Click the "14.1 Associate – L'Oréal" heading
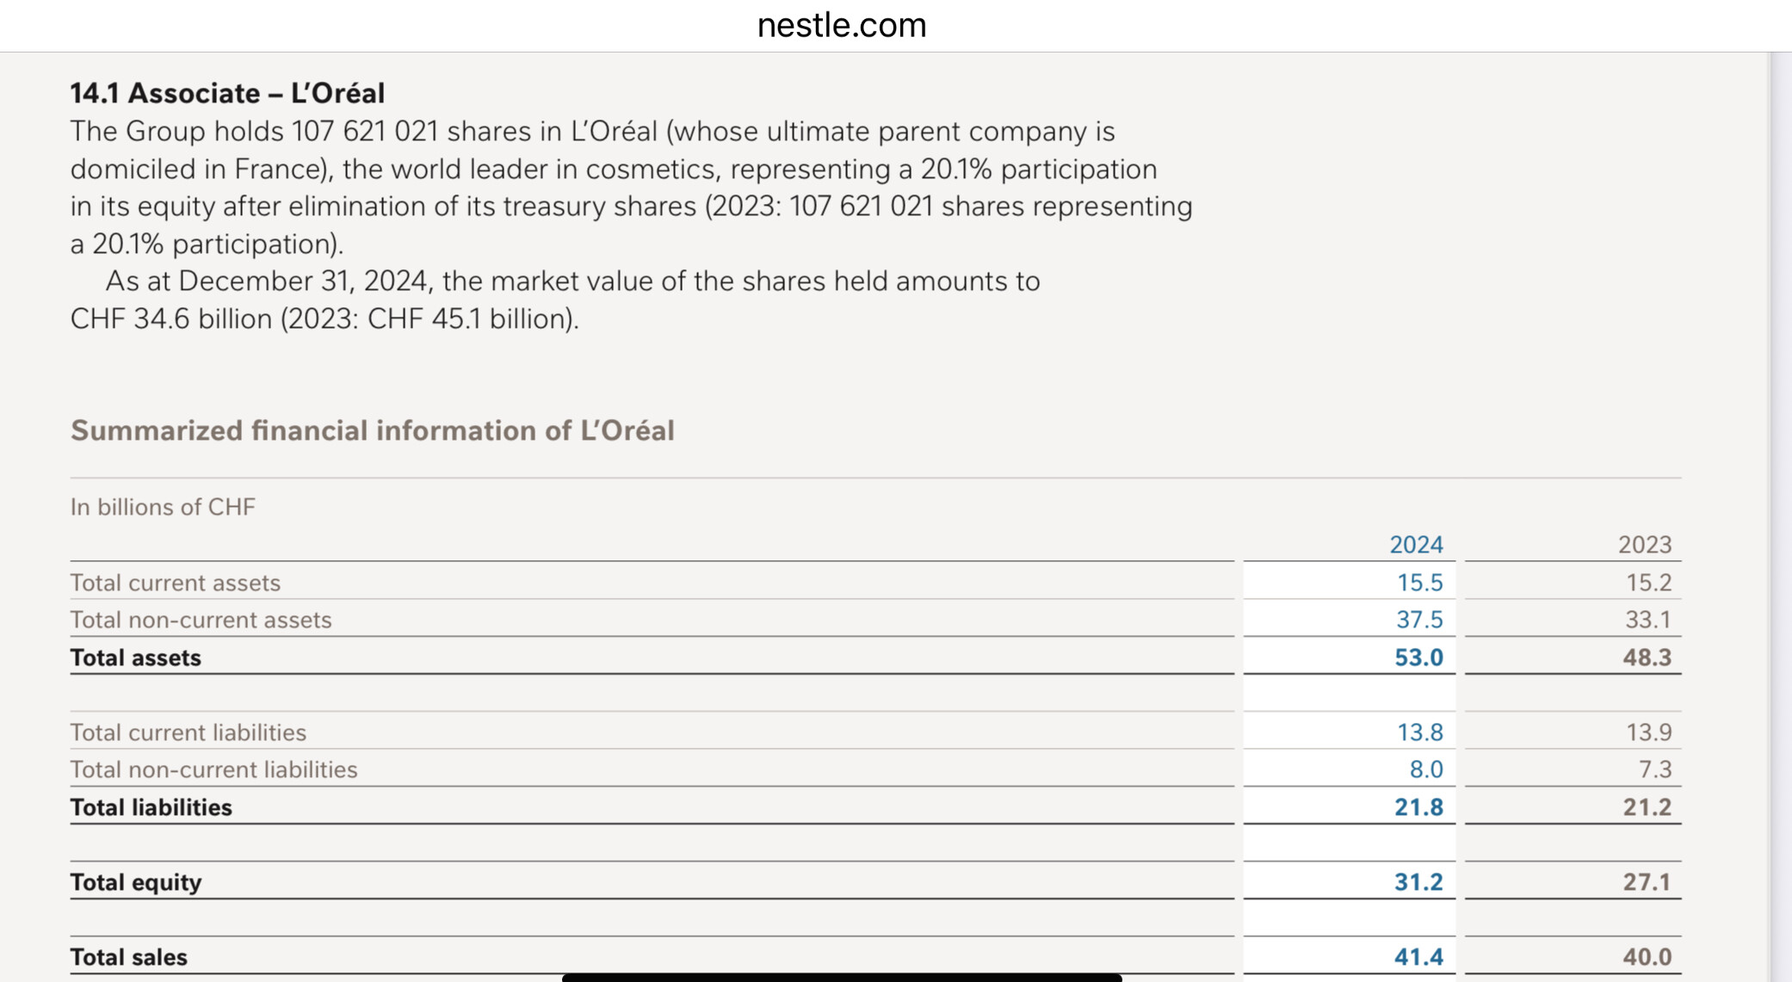This screenshot has height=982, width=1792. 227,93
